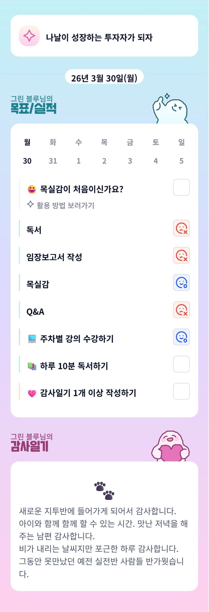Toggle the red failed face for 독서

(181, 228)
